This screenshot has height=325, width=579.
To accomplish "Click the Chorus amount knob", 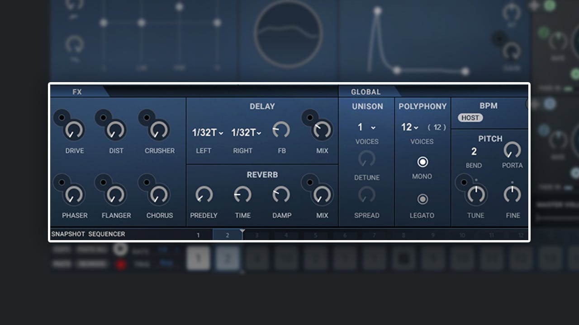I will [159, 195].
